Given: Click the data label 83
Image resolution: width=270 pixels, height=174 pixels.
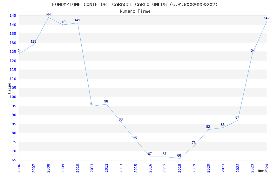Looking at the screenshot, I should tap(223, 125).
